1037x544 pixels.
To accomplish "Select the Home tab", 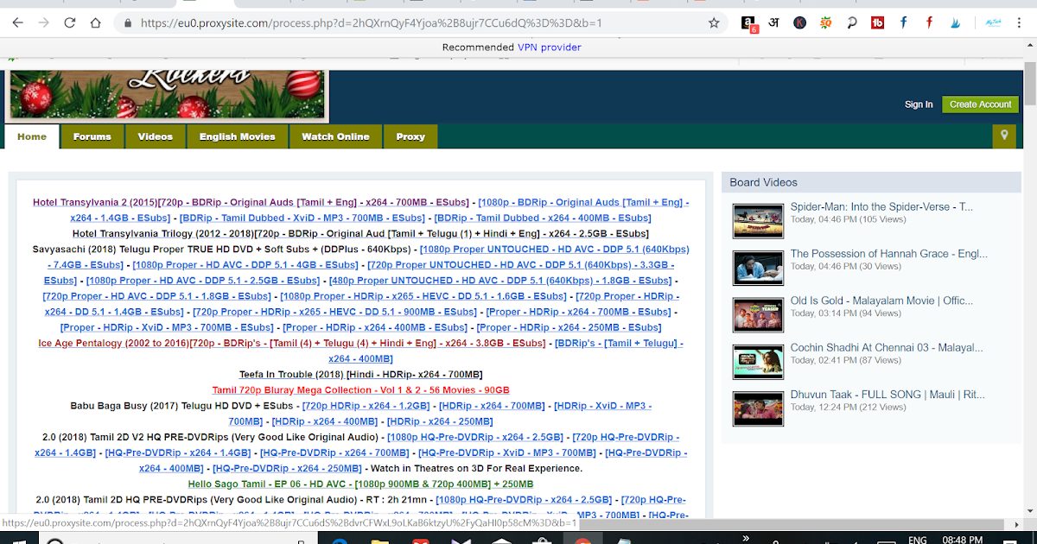I will coord(32,136).
